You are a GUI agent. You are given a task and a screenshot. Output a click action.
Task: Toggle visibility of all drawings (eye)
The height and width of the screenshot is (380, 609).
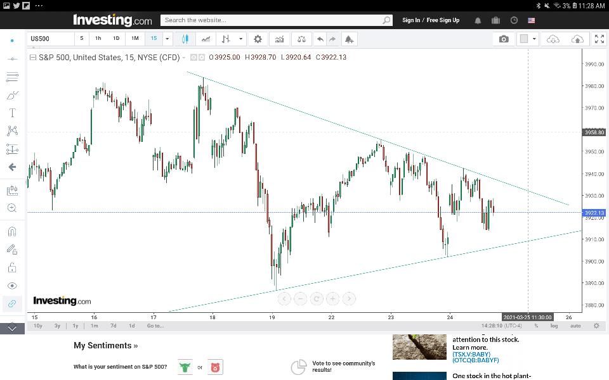click(x=12, y=286)
